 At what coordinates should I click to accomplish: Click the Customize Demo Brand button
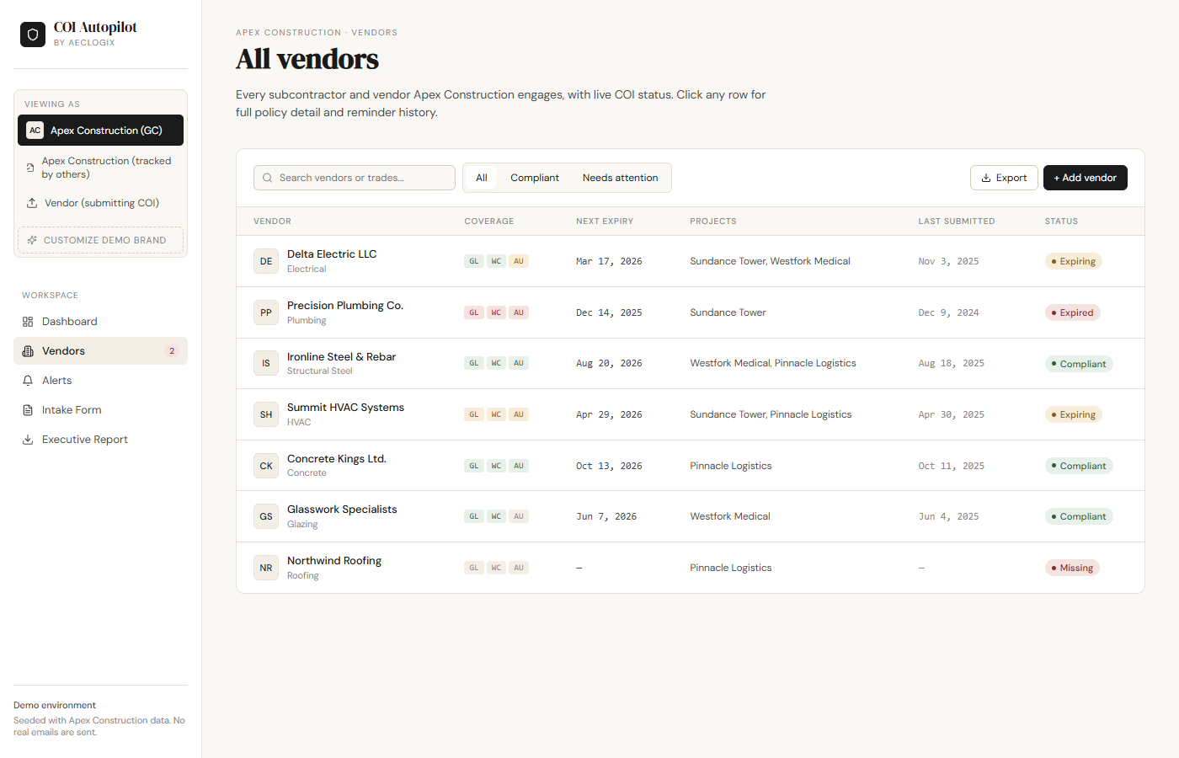point(100,240)
